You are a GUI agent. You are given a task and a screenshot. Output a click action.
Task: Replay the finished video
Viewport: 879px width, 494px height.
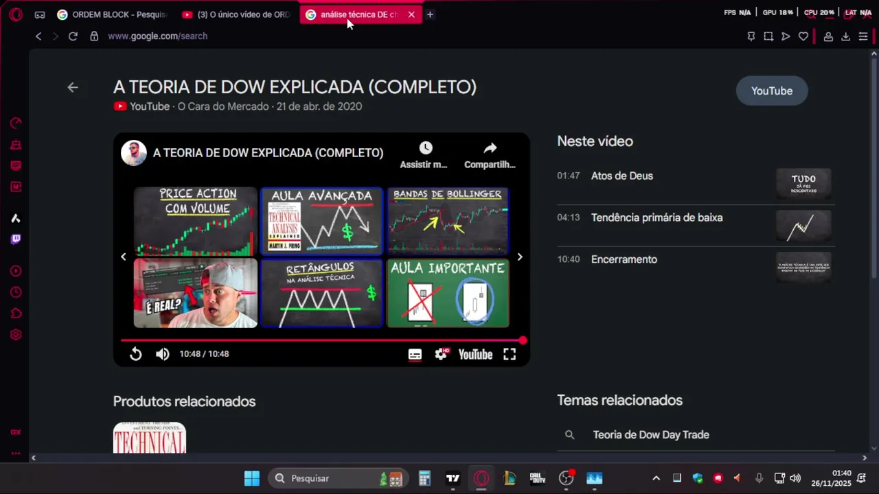[x=135, y=354]
